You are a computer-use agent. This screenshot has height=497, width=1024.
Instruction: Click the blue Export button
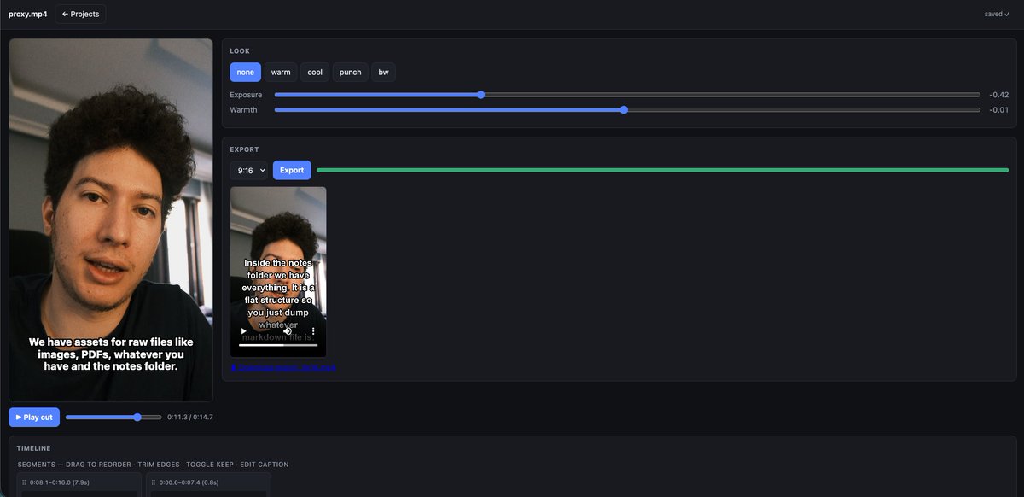pos(292,170)
